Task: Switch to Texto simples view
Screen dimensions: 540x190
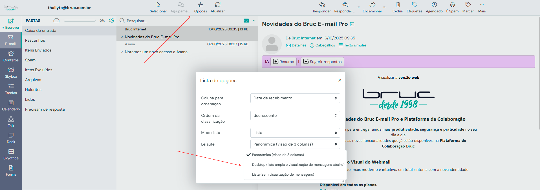Action: point(352,45)
